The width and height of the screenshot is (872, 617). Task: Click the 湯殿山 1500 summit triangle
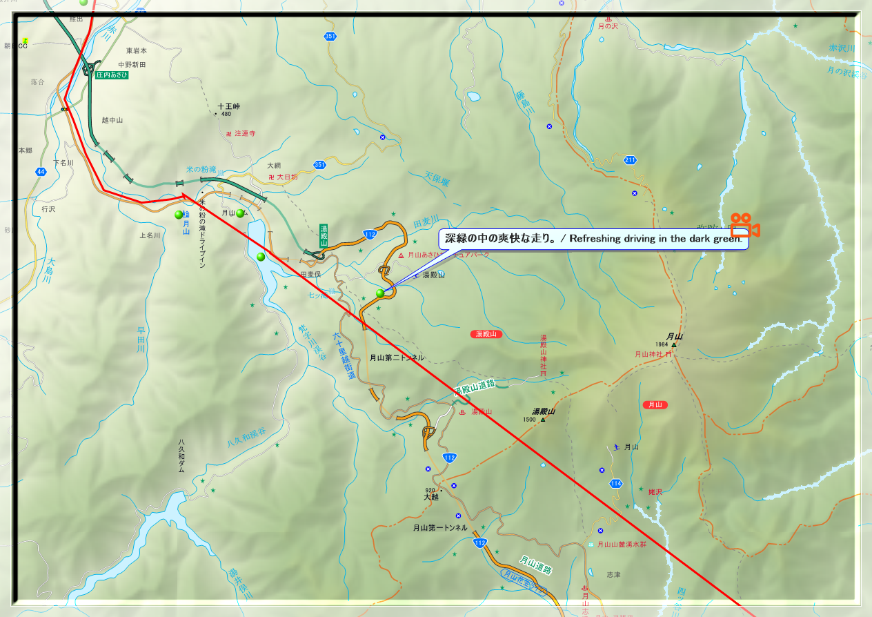[543, 419]
